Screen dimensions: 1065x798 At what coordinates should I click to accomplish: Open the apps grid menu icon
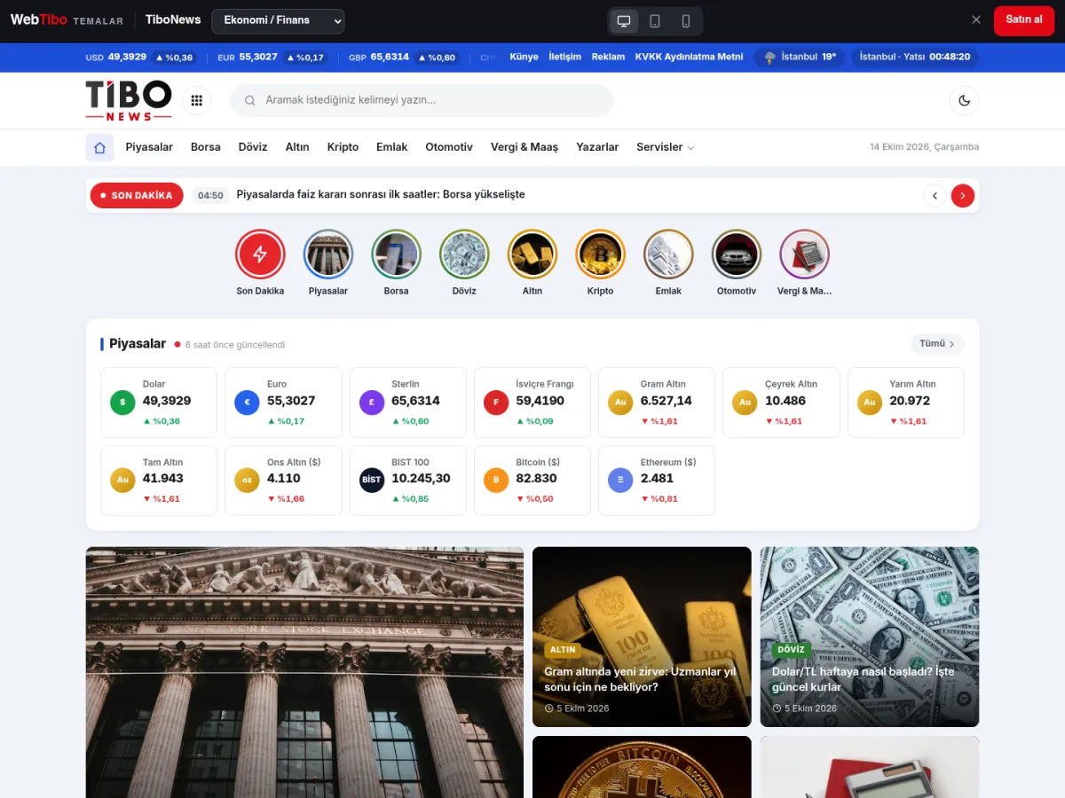[197, 100]
